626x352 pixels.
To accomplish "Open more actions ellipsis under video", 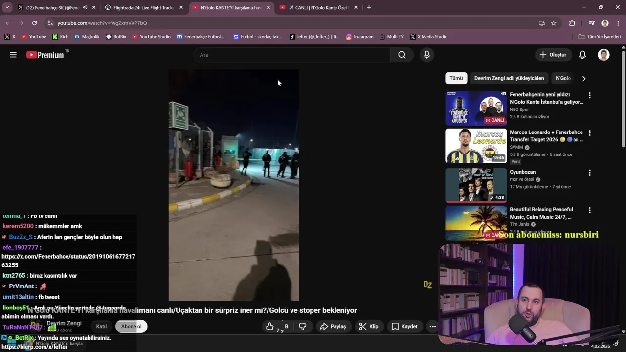I will coord(432,326).
